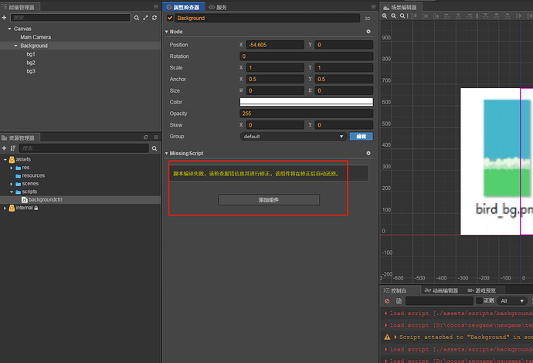
Task: Change asset sort order icon
Action: point(13,148)
